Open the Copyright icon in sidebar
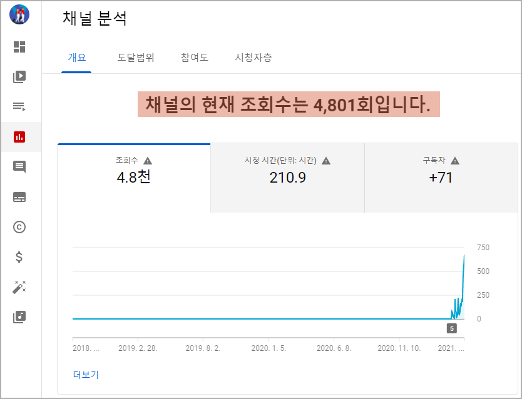Viewport: 522px width, 399px height. [19, 227]
